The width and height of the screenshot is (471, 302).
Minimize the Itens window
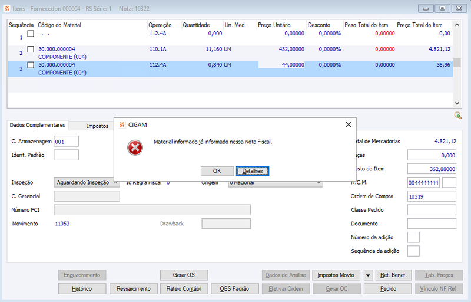point(426,8)
